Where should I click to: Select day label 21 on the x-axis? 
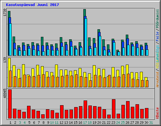pyautogui.click(x=104, y=123)
